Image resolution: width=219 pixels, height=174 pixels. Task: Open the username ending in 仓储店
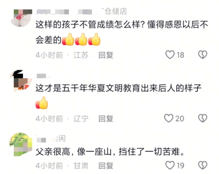81,11
